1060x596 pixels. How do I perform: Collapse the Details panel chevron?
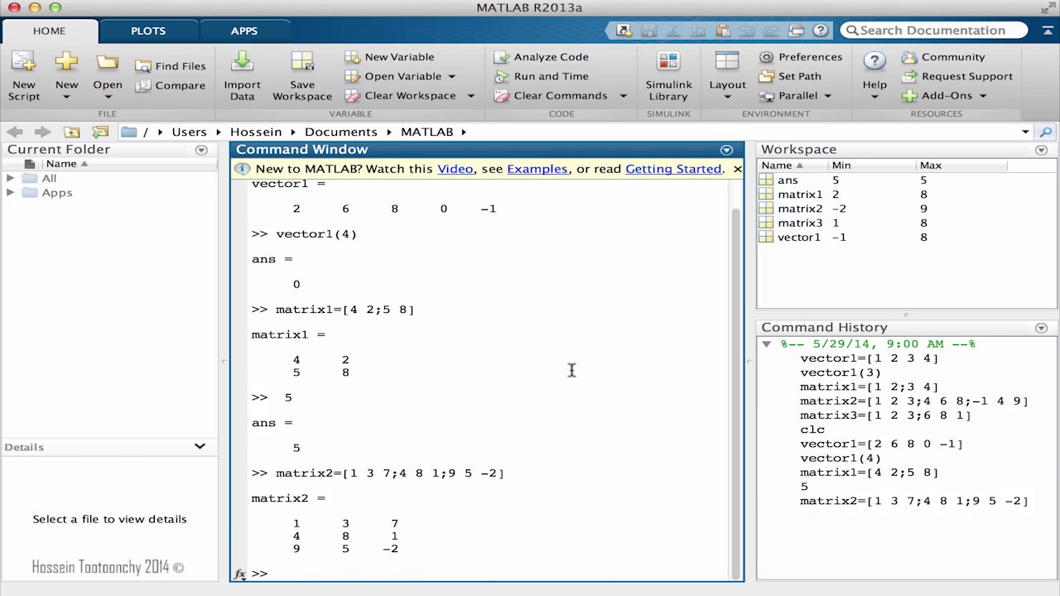click(200, 446)
